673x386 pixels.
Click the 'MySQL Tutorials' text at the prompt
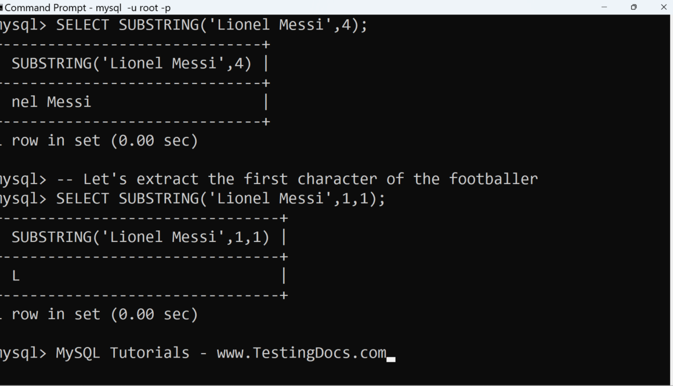pos(122,353)
